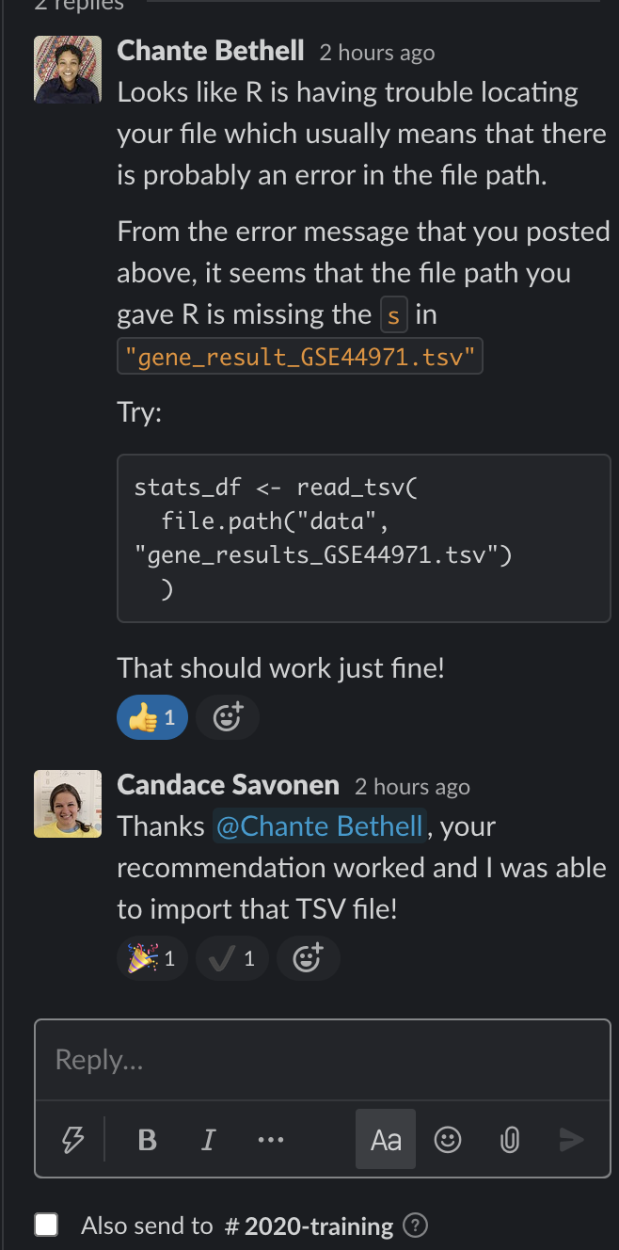Open emoji picker in reply composer
The image size is (619, 1250).
448,1140
